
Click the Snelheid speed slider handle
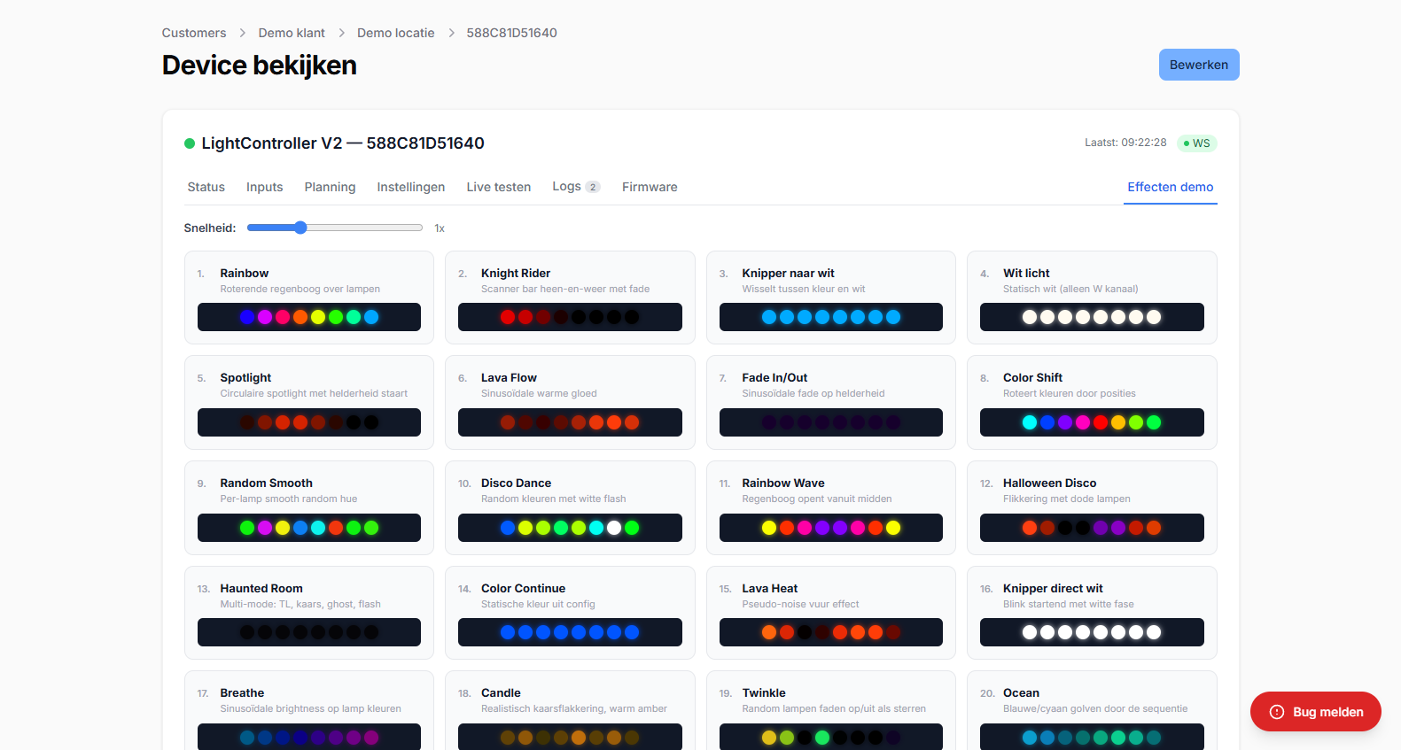tap(300, 228)
